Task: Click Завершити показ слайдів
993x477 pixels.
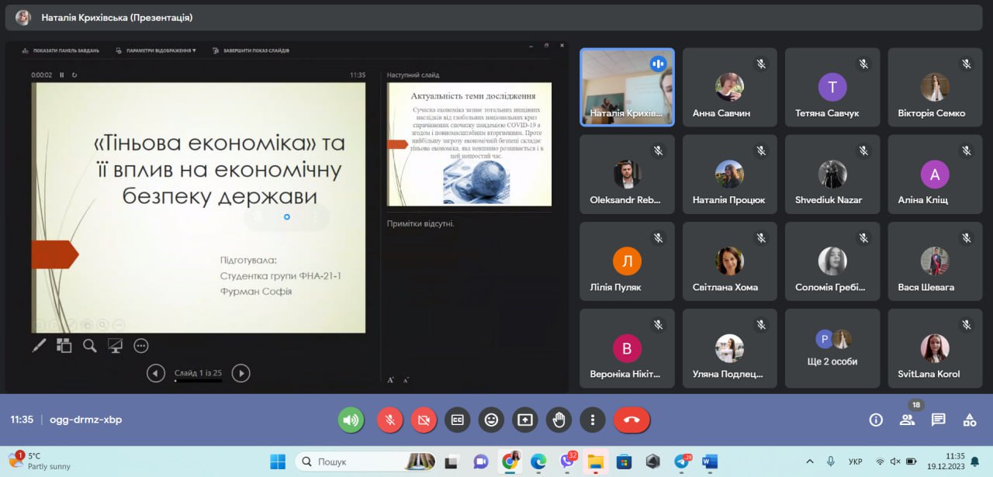Action: 251,50
